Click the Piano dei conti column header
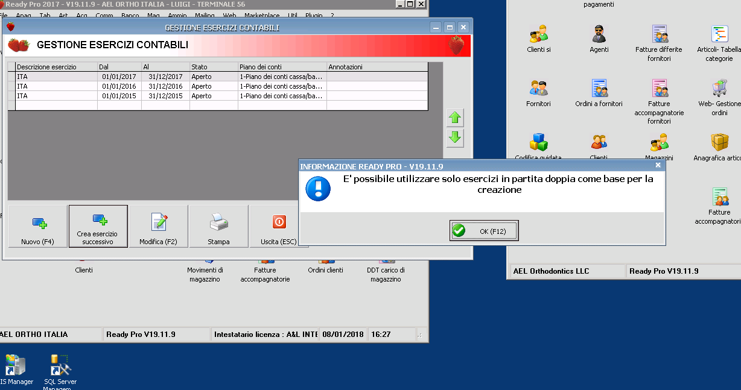Screen dimensions: 741x390 point(282,67)
